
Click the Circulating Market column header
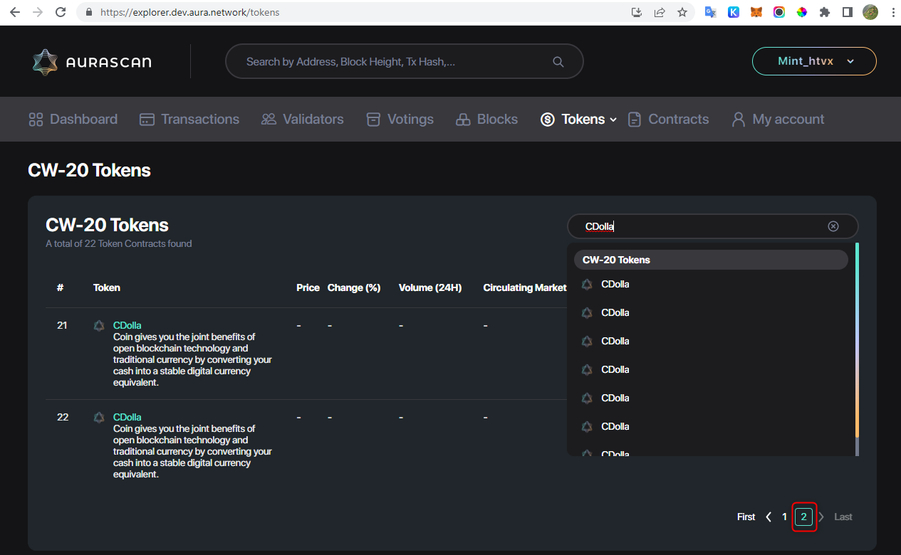[525, 288]
